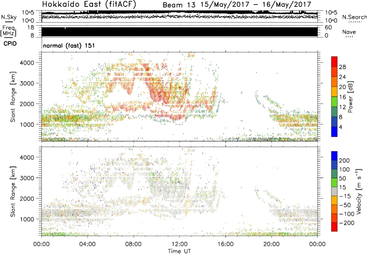
Task: Click Velocity colorbar yellow segment between -15 and -50
Action: 334,200
